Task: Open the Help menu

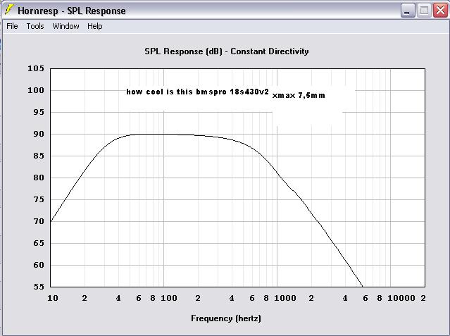Action: click(x=94, y=26)
